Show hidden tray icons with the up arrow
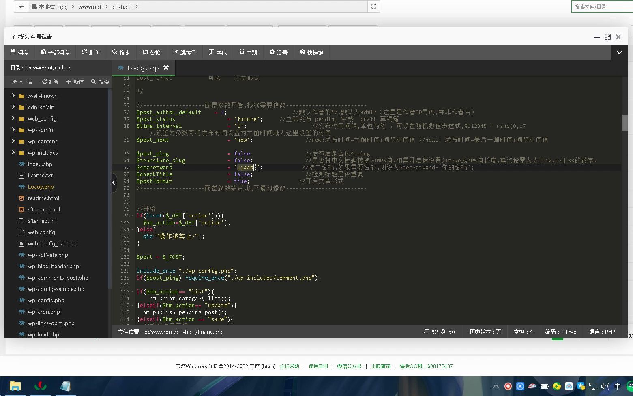 point(496,386)
